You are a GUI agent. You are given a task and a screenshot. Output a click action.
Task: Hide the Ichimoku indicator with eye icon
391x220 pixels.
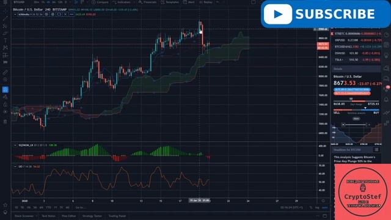point(46,15)
